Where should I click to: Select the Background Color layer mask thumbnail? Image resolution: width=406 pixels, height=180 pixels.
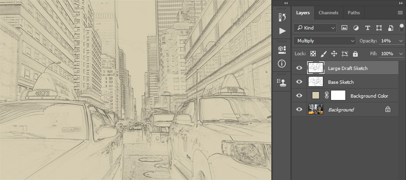coord(338,96)
